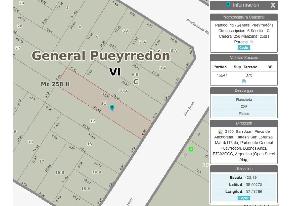
Task: Click the Sup. Terreno value 375
Action: pyautogui.click(x=249, y=75)
